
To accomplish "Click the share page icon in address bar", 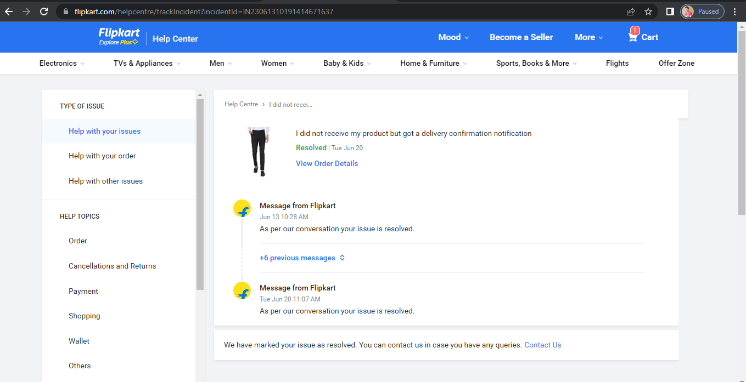I will coord(631,12).
